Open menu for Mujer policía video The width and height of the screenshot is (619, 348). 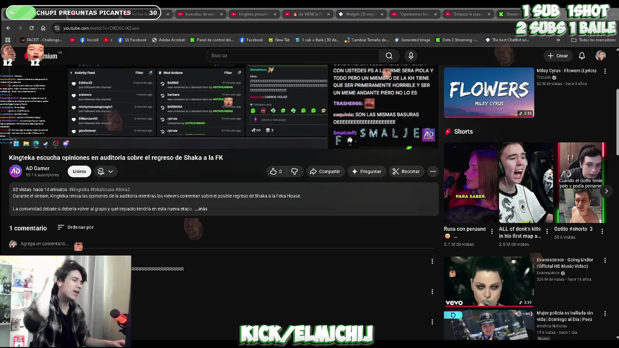pos(604,314)
